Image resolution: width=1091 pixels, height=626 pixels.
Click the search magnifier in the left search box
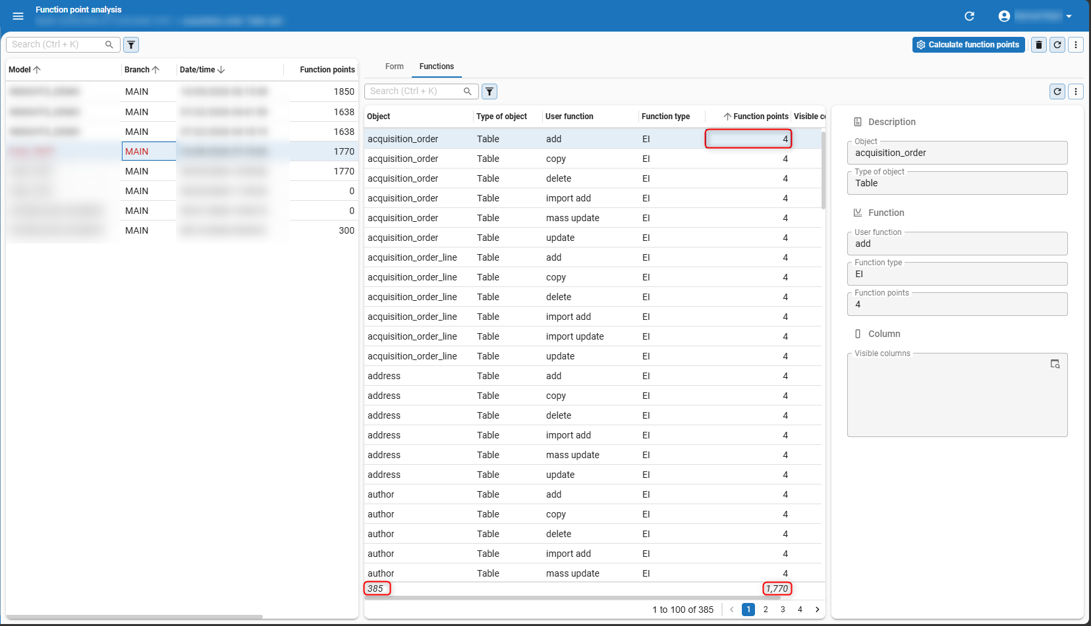(109, 45)
